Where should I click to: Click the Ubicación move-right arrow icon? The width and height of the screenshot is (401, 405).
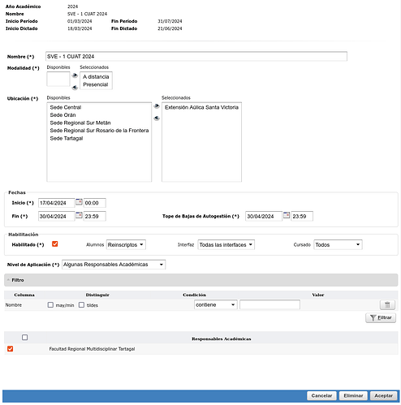tap(157, 106)
